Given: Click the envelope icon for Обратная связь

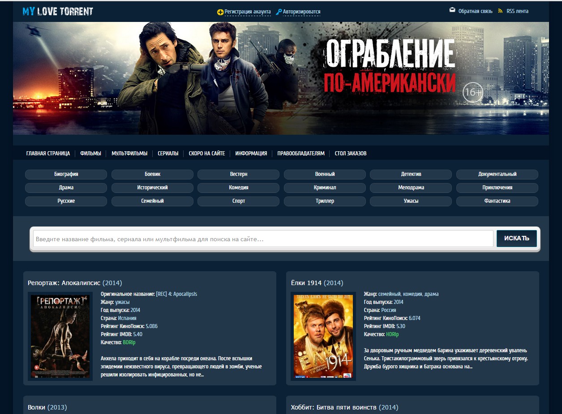Looking at the screenshot, I should [452, 10].
